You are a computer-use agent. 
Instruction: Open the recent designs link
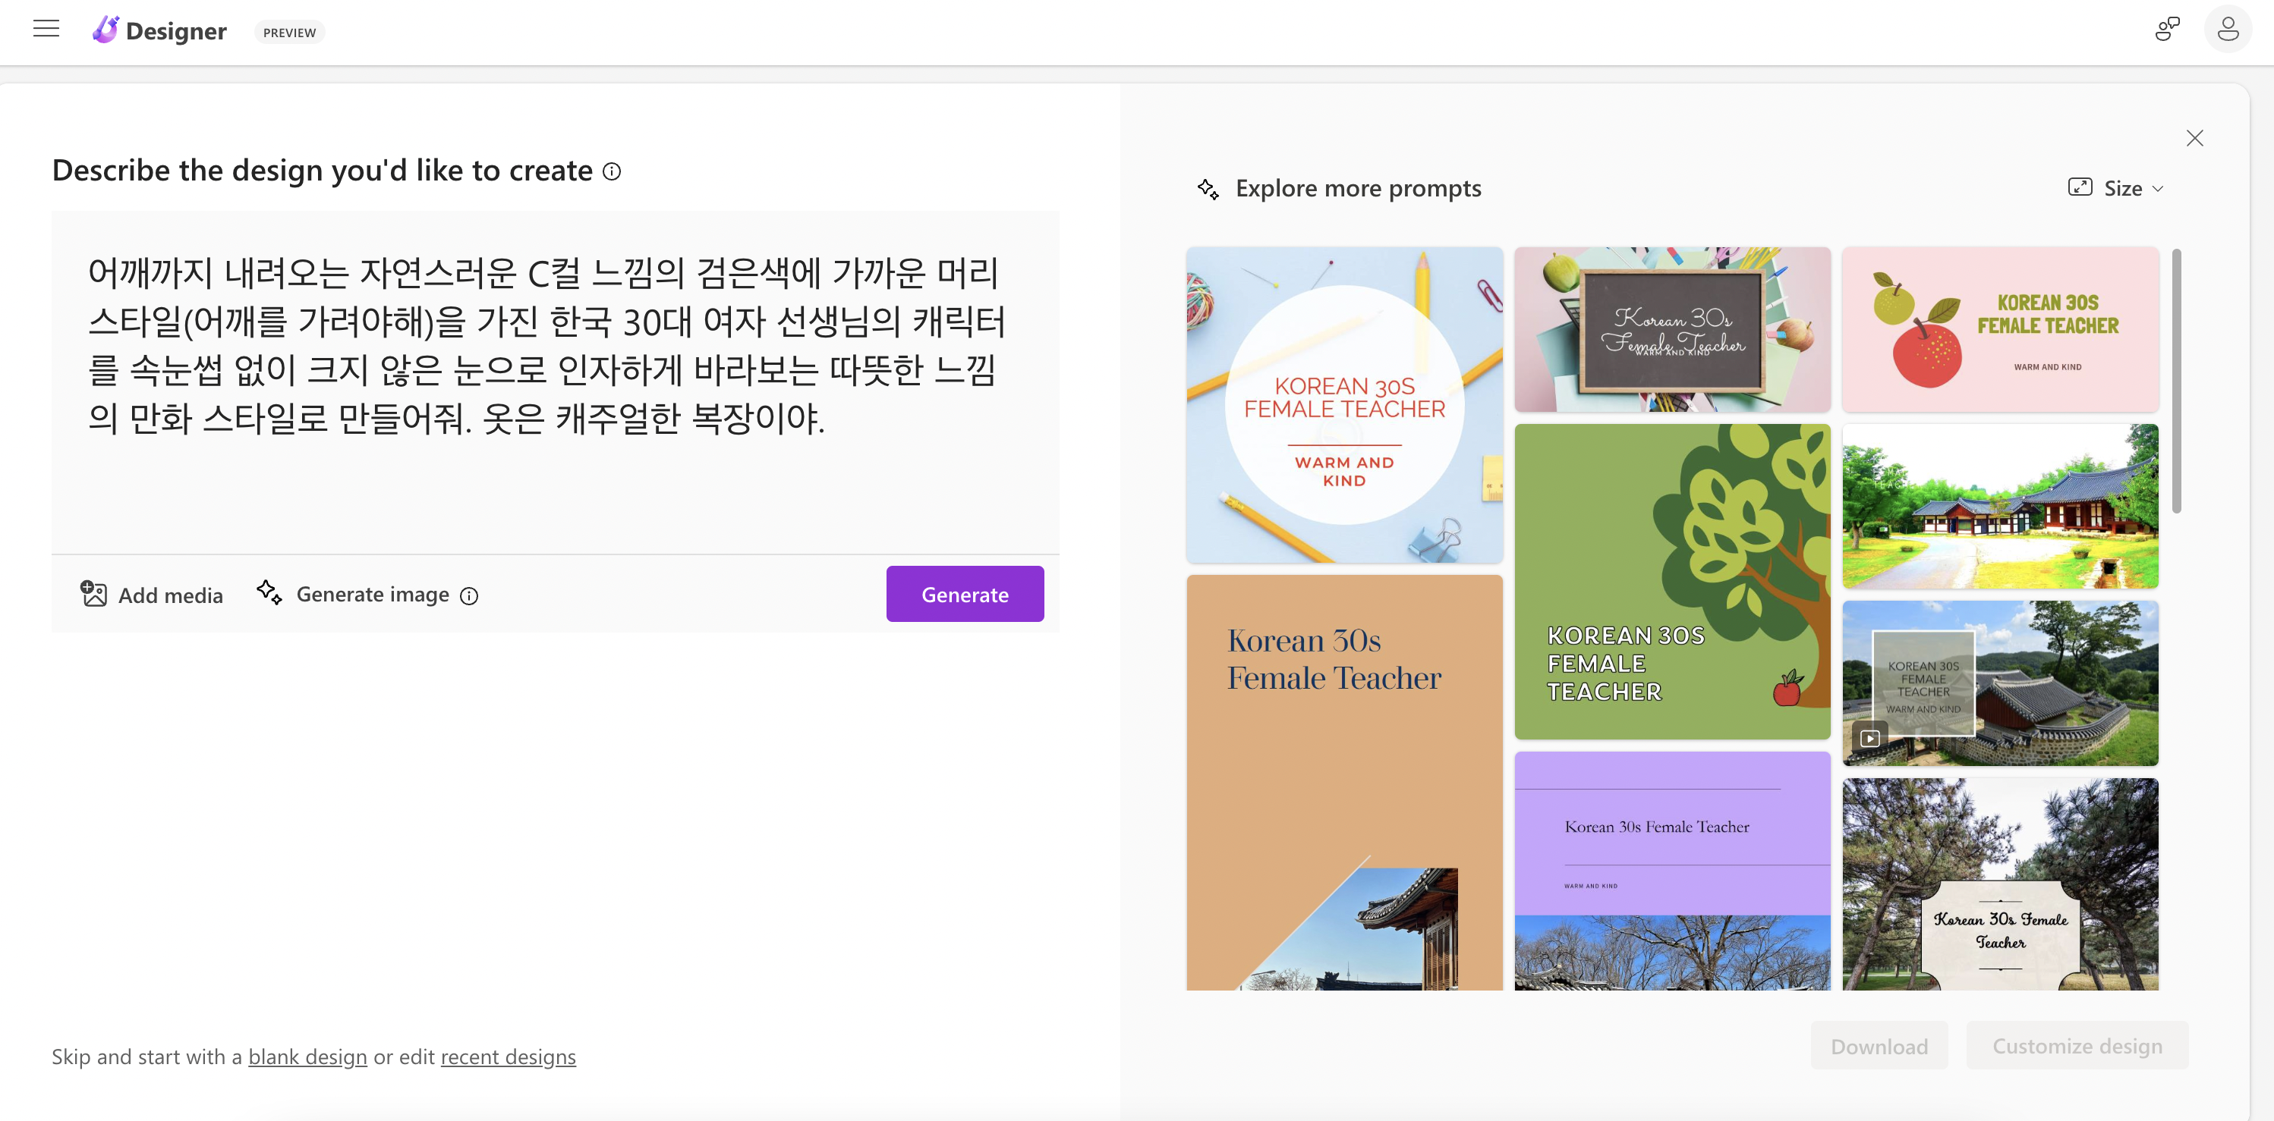pyautogui.click(x=508, y=1056)
